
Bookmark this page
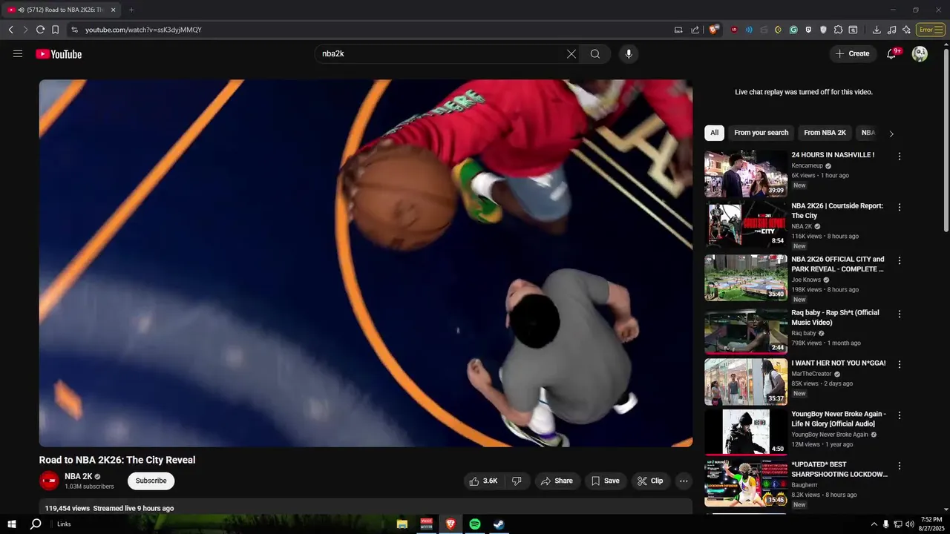click(55, 30)
